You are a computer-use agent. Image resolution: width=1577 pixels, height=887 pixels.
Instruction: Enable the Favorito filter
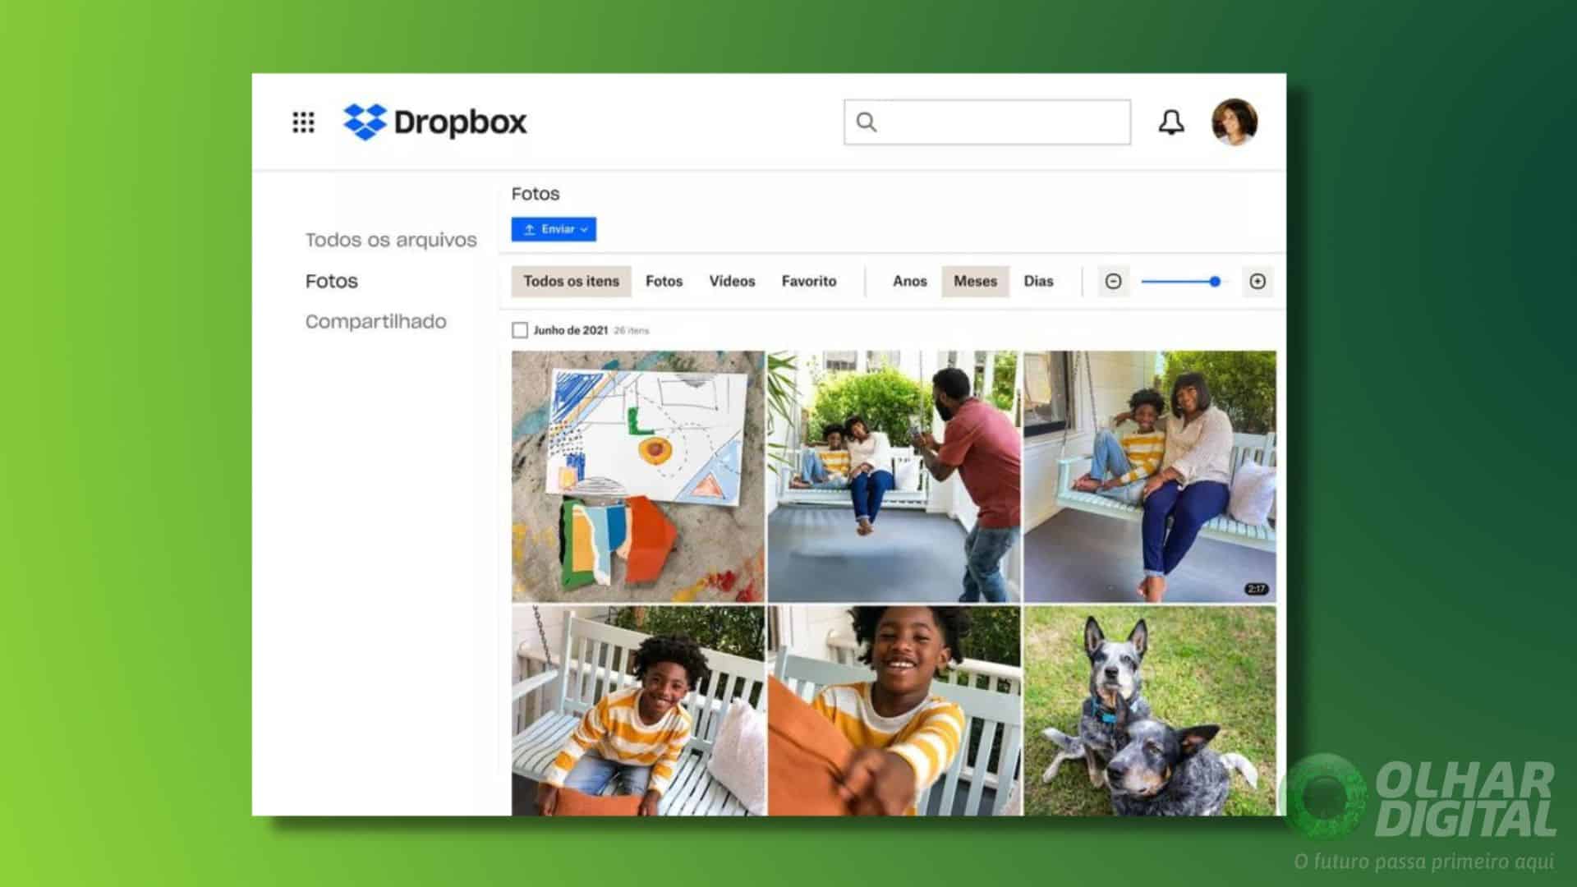pos(808,281)
